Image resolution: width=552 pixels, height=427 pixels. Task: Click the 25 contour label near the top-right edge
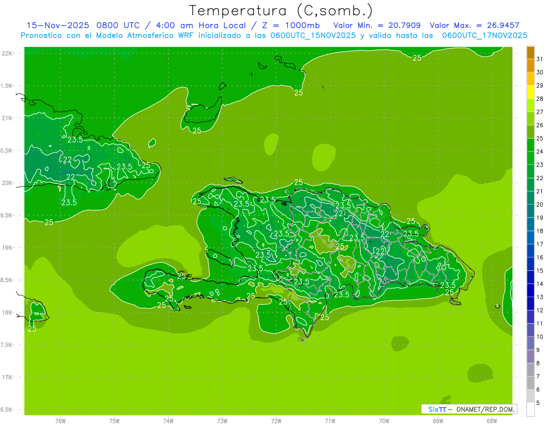417,58
